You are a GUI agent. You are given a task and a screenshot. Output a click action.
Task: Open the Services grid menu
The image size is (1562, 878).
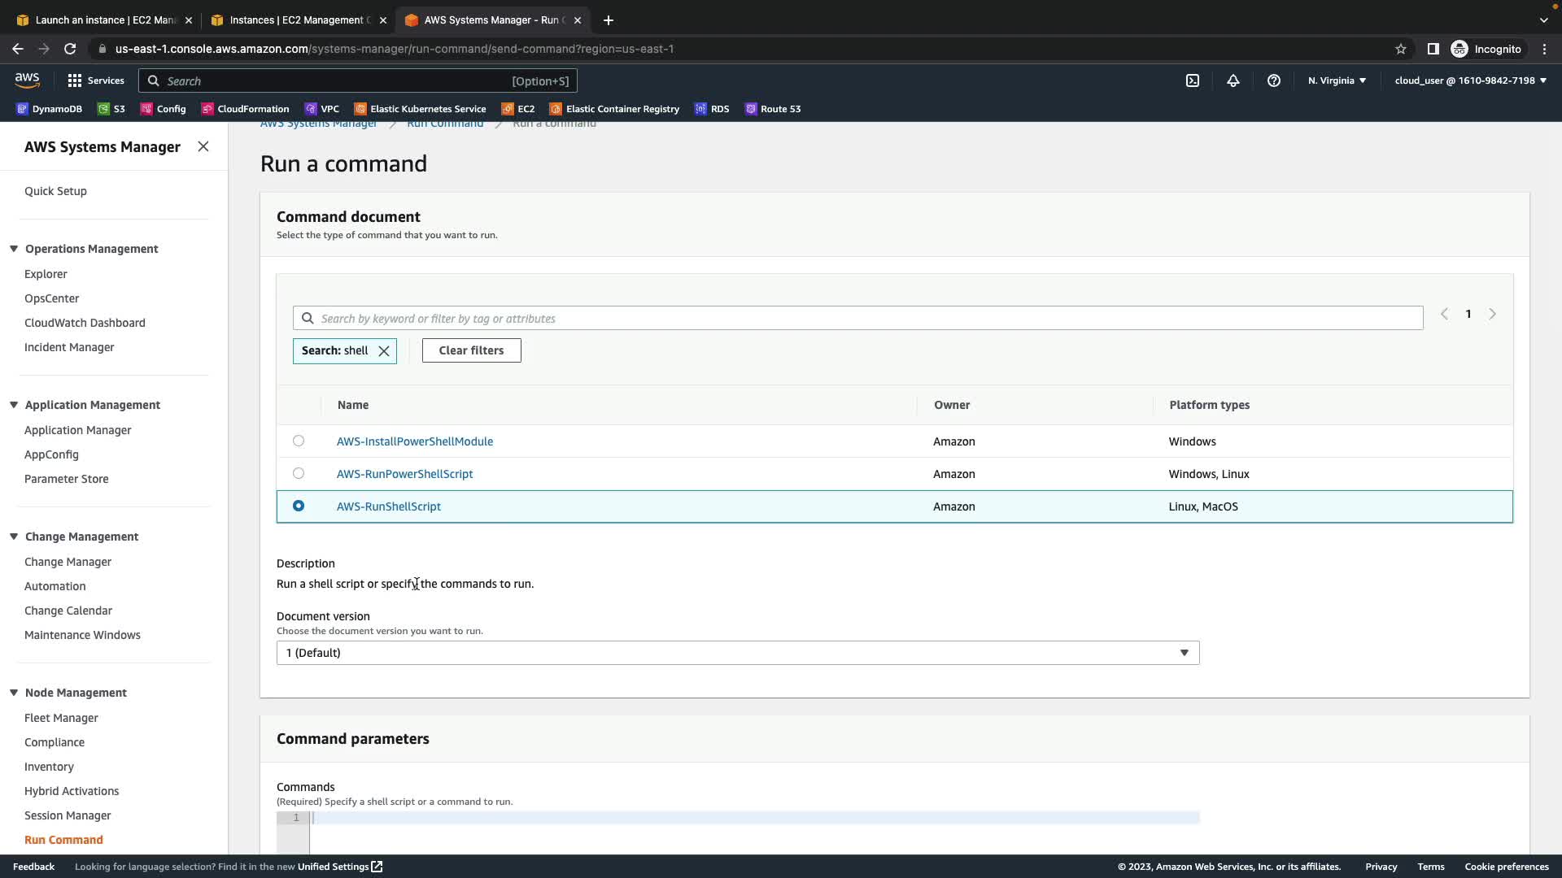[95, 80]
